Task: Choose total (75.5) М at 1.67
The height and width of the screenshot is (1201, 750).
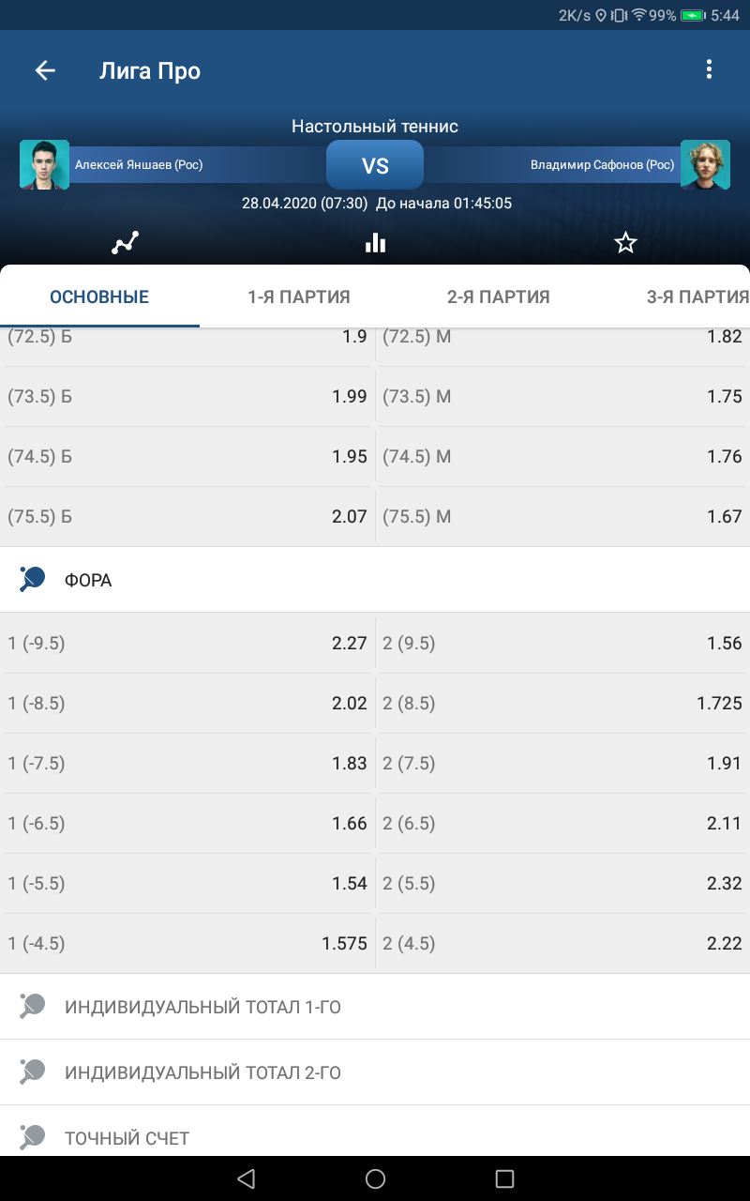Action: tap(562, 516)
